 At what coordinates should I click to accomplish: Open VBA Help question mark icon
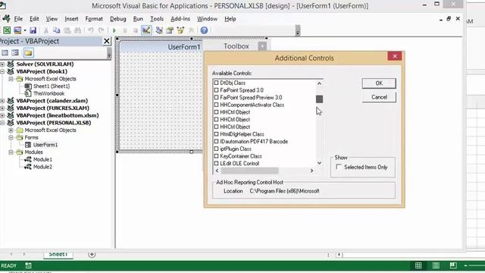tap(204, 30)
